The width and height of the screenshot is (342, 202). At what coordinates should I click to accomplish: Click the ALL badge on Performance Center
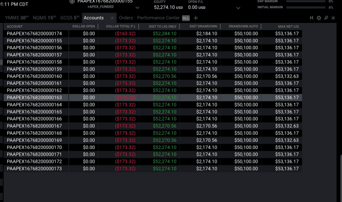pos(186,18)
